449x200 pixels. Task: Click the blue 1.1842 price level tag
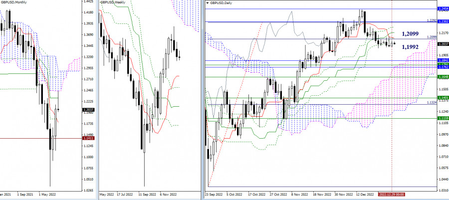click(443, 61)
